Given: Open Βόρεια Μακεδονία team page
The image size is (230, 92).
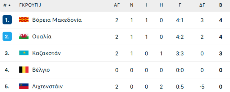Looking at the screenshot, I should [57, 20].
